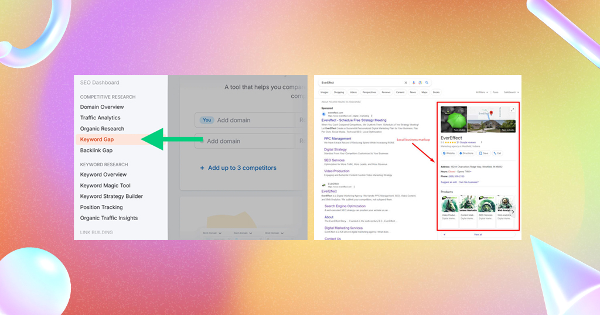Go to Traffic Analytics

pos(100,118)
